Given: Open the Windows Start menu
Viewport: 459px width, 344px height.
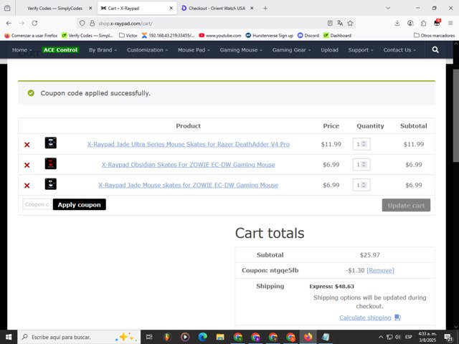Looking at the screenshot, I should tap(9, 337).
